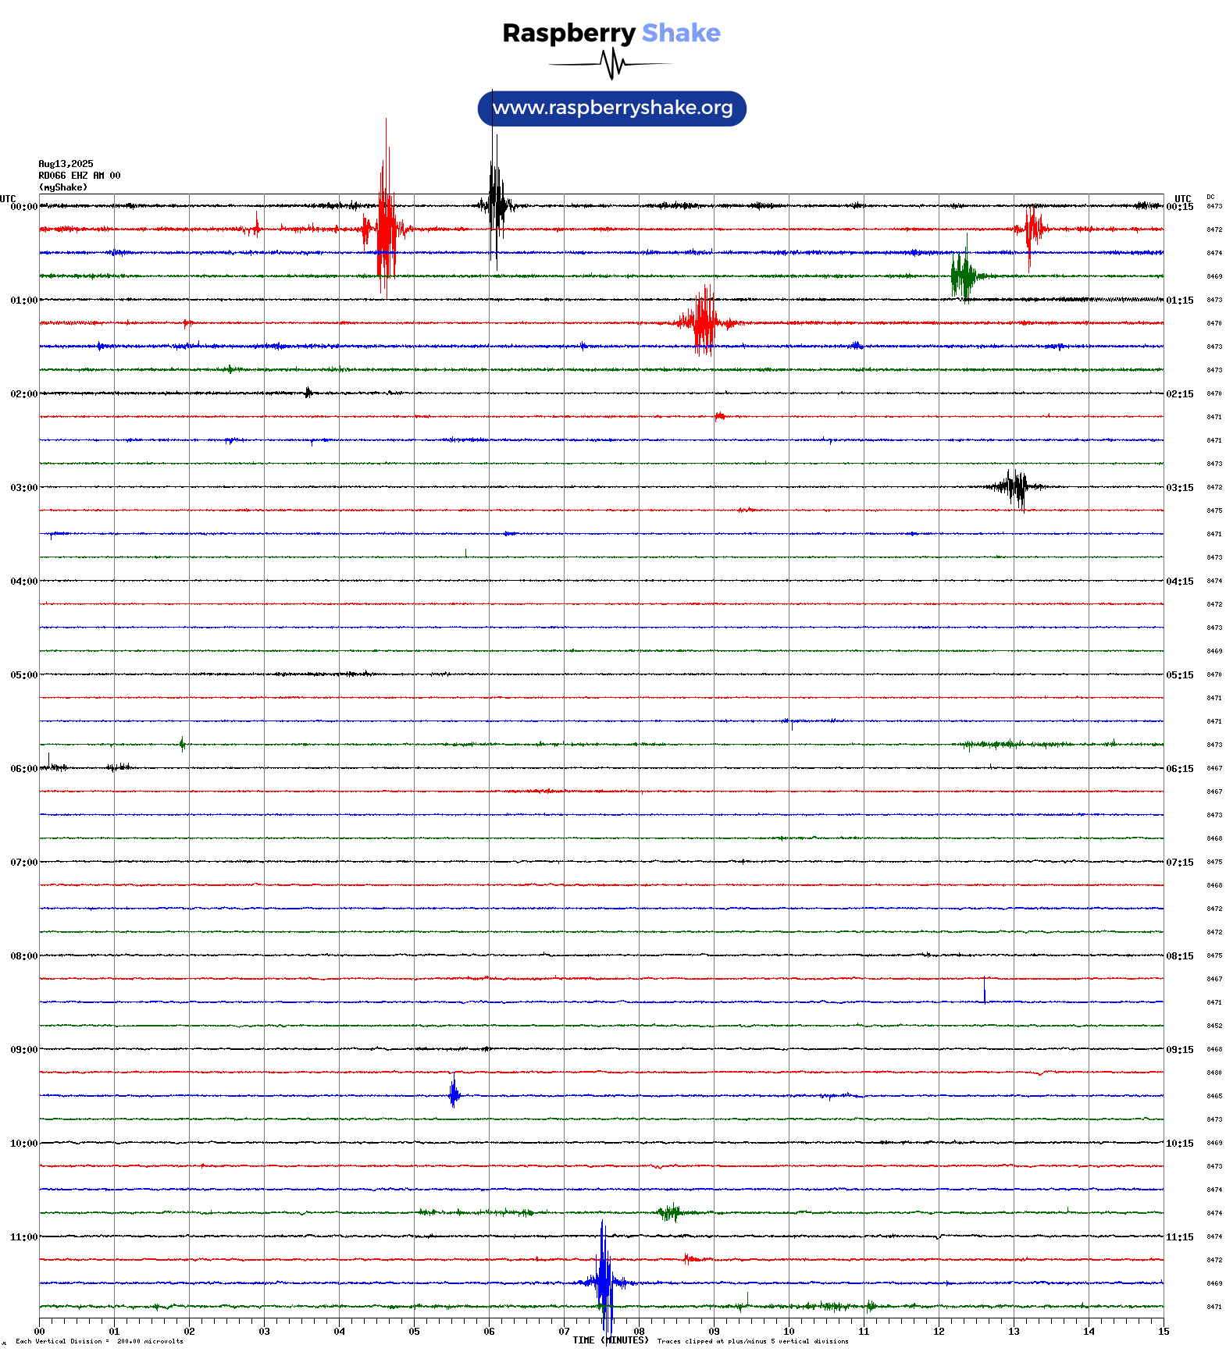Click the TIME (MINUTES) axis title
Screen dimensions: 1226x1352
pos(610,1340)
